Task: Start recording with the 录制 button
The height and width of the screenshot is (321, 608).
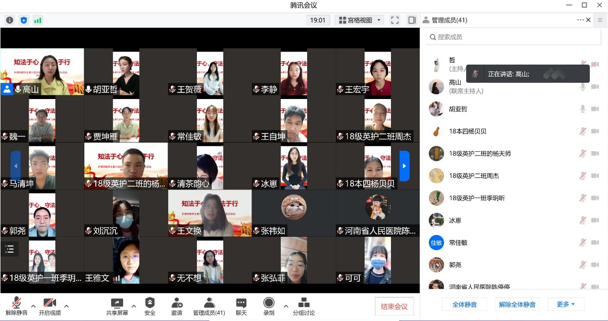Action: tap(269, 307)
